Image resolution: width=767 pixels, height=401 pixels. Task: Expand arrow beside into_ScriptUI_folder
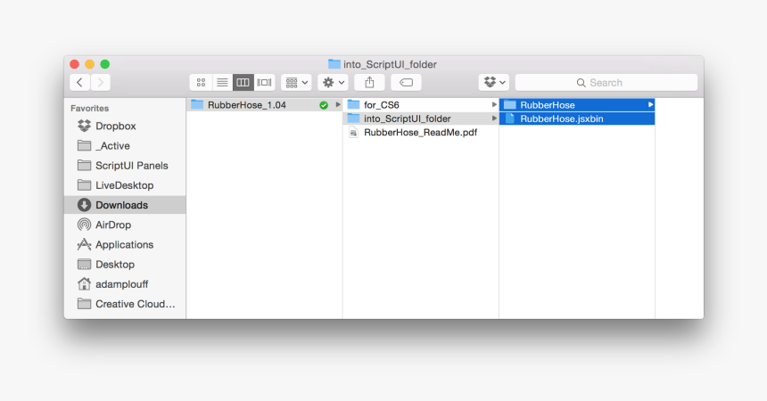(494, 119)
